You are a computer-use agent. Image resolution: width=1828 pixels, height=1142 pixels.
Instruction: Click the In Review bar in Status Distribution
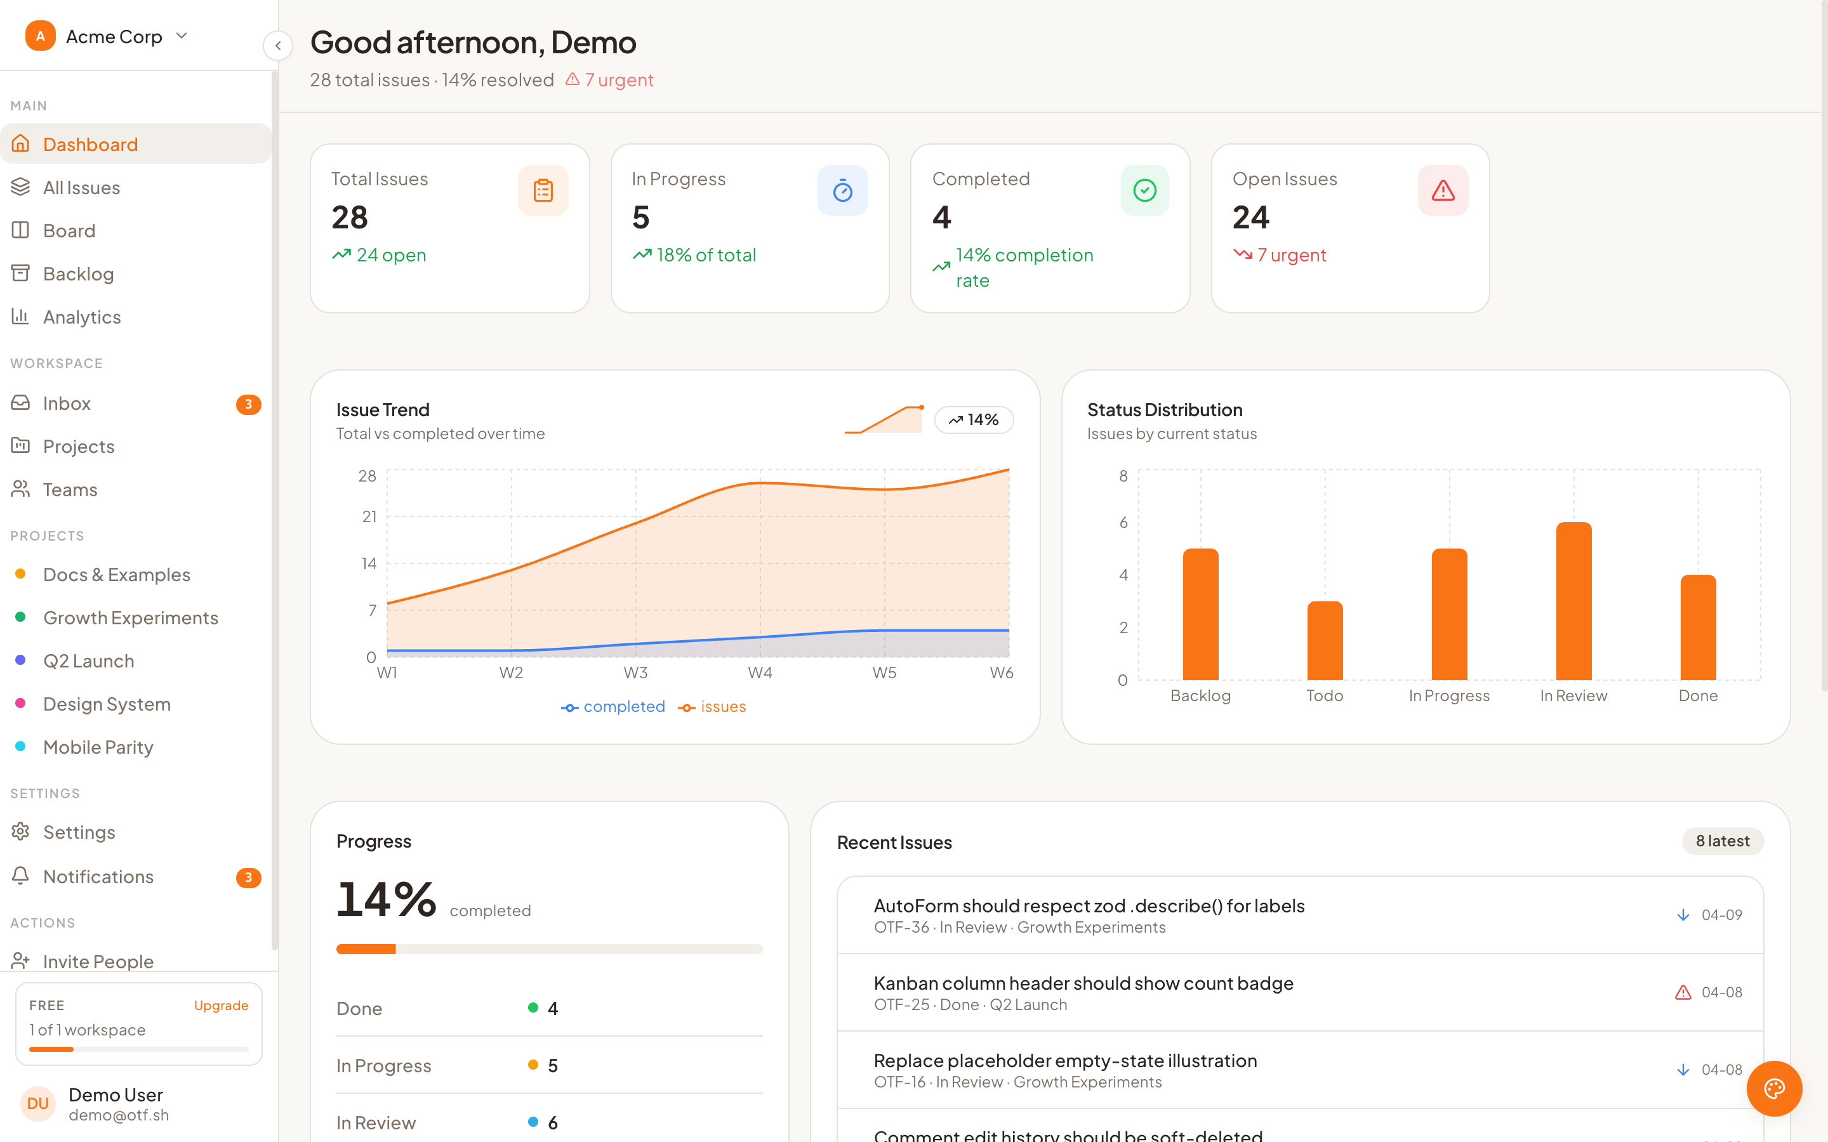coord(1573,600)
